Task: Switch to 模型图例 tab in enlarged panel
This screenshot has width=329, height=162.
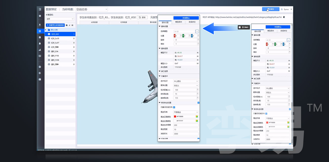Action: 178,22
